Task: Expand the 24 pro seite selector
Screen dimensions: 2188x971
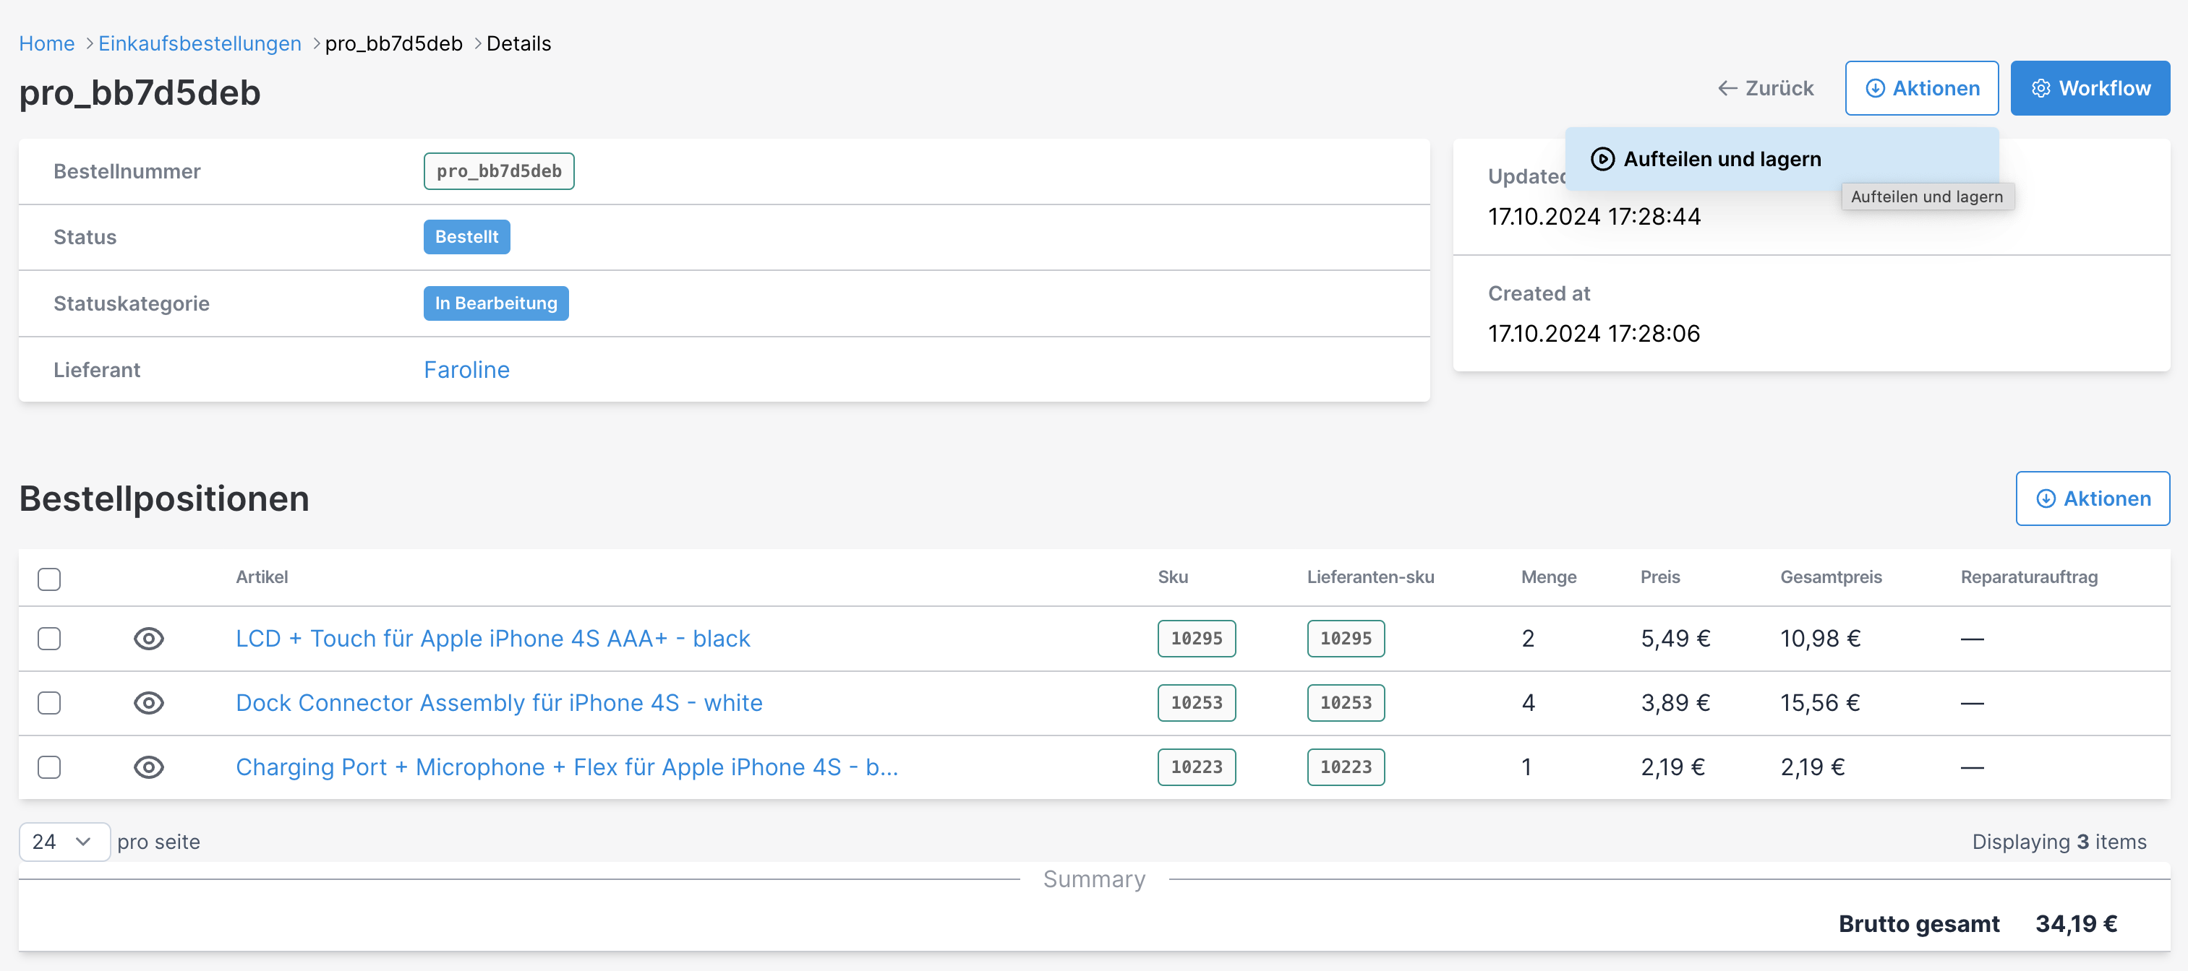Action: (x=64, y=842)
